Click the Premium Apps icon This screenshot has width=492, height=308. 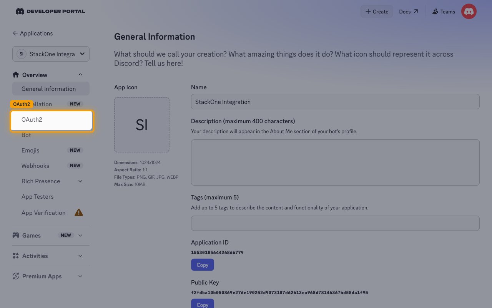pos(16,276)
